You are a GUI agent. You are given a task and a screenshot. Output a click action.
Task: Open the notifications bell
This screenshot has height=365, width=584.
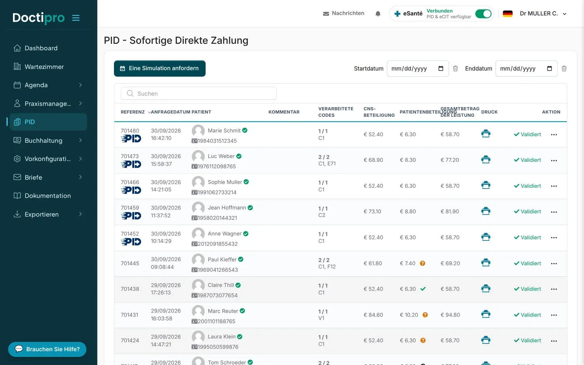[x=378, y=14]
